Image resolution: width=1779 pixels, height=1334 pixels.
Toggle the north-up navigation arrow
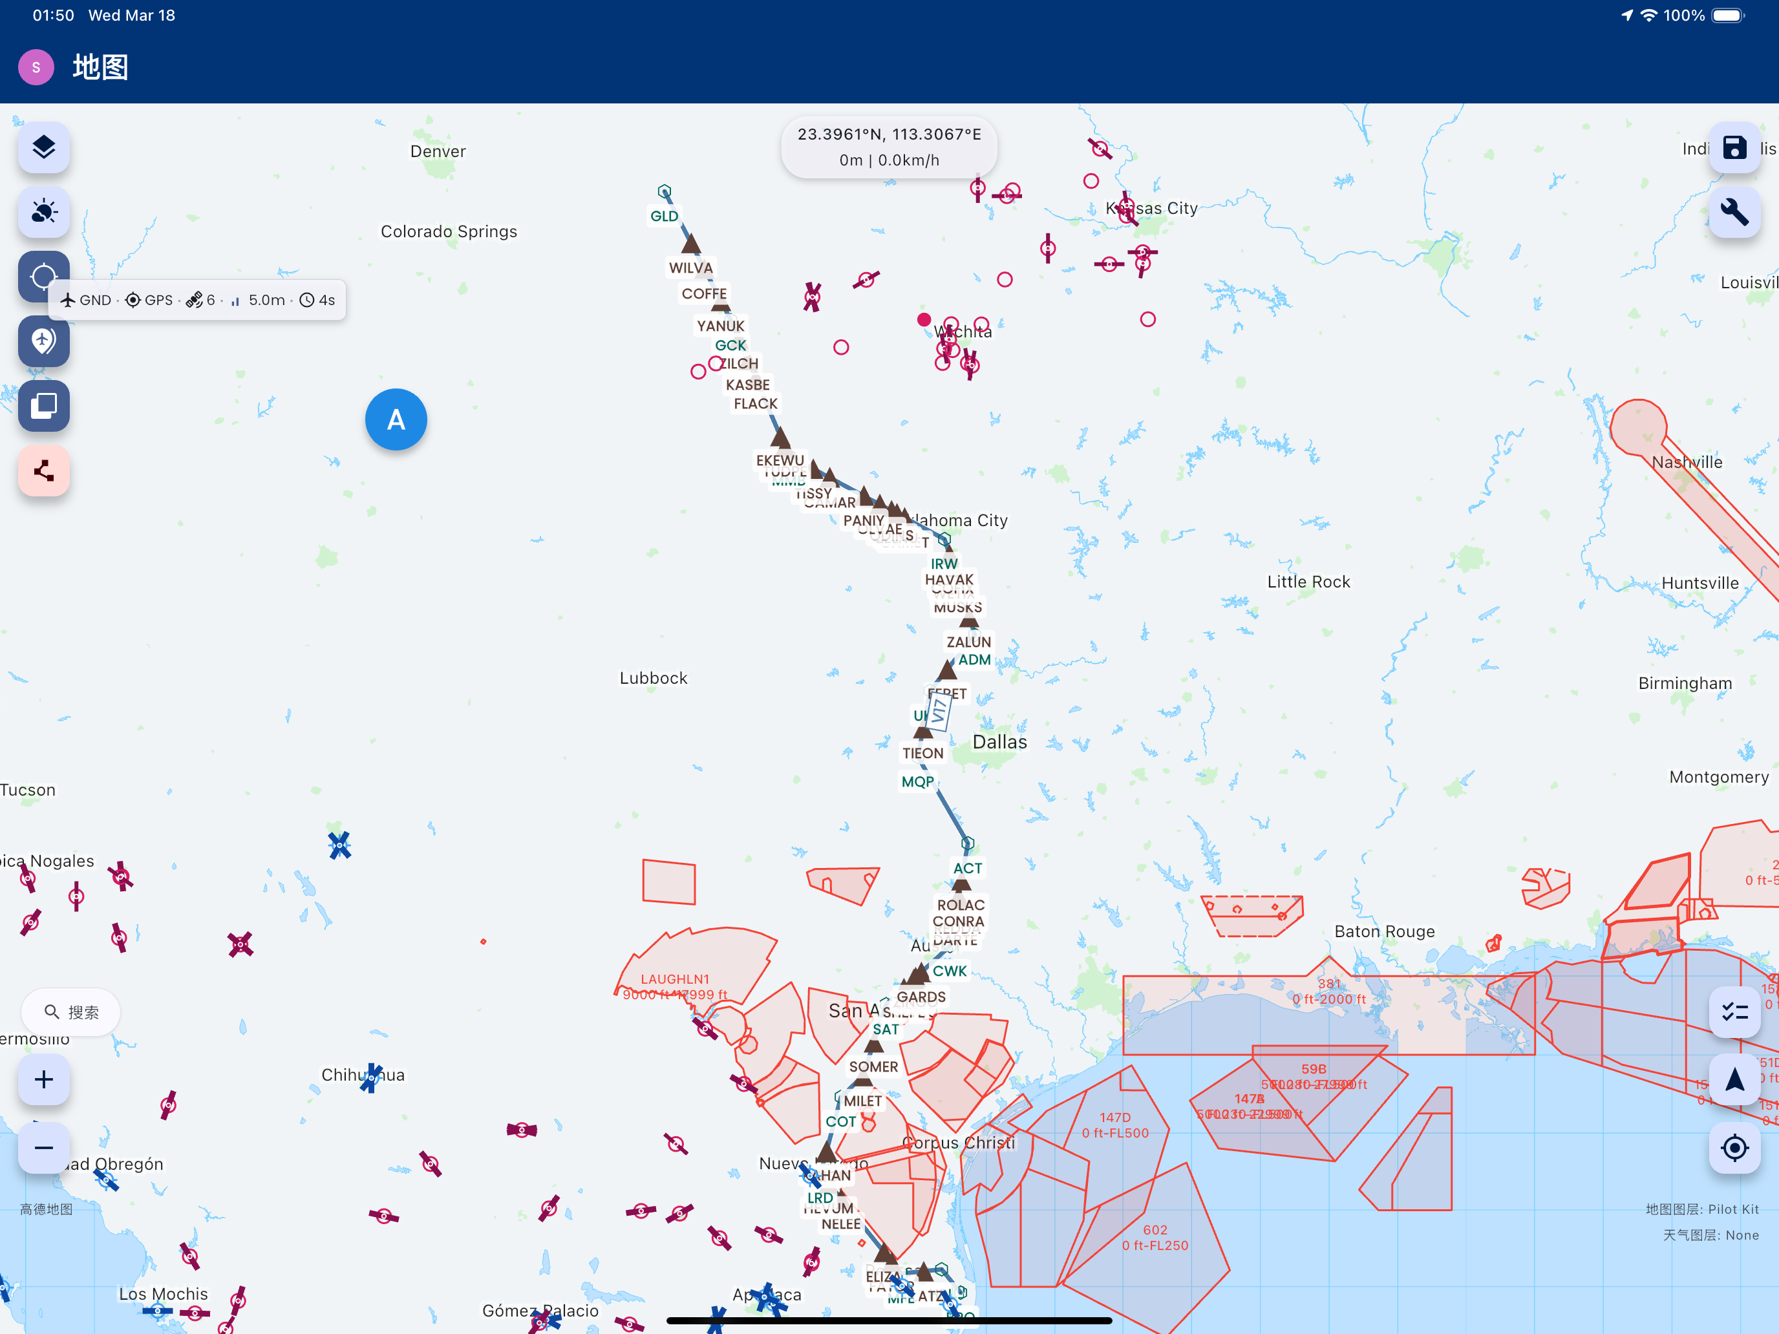pos(1734,1080)
